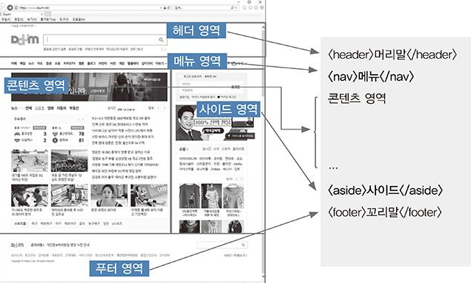
Task: Open 블로그 in the Daum menu
Action: (x=91, y=63)
